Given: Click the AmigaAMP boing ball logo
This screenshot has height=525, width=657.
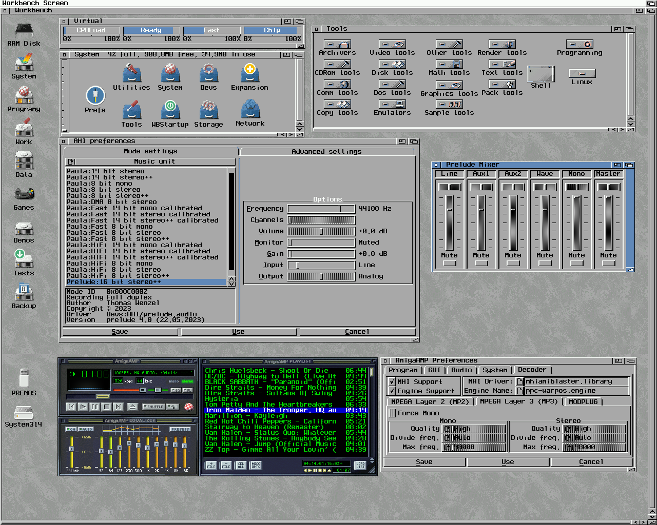Looking at the screenshot, I should click(189, 407).
